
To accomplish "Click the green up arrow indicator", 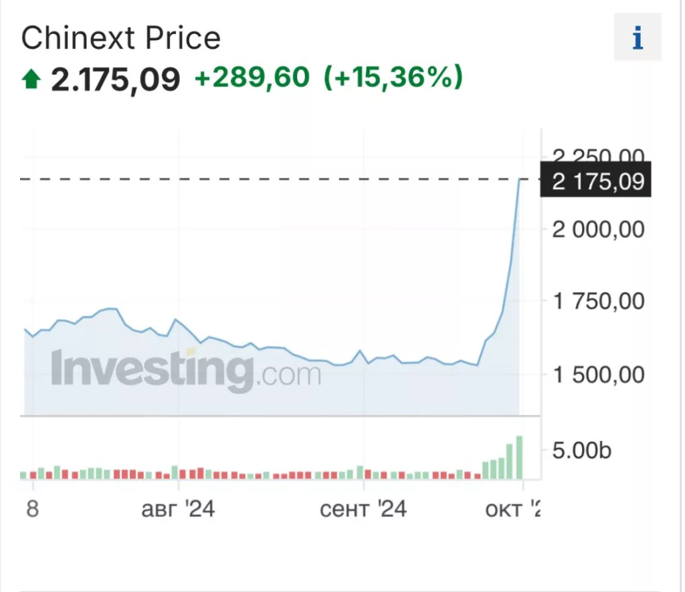I will 31,80.
